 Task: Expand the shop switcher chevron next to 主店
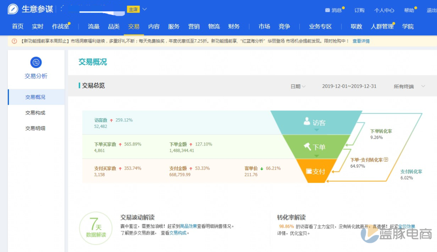pos(145,9)
